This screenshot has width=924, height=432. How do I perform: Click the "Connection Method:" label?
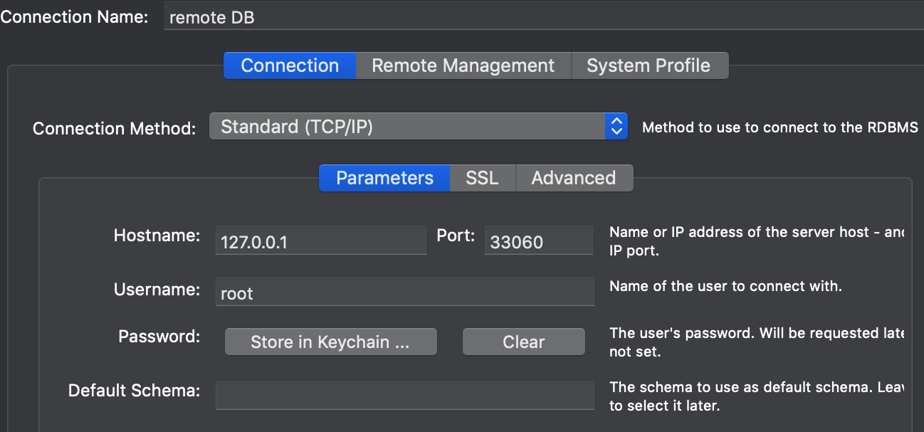pyautogui.click(x=114, y=129)
